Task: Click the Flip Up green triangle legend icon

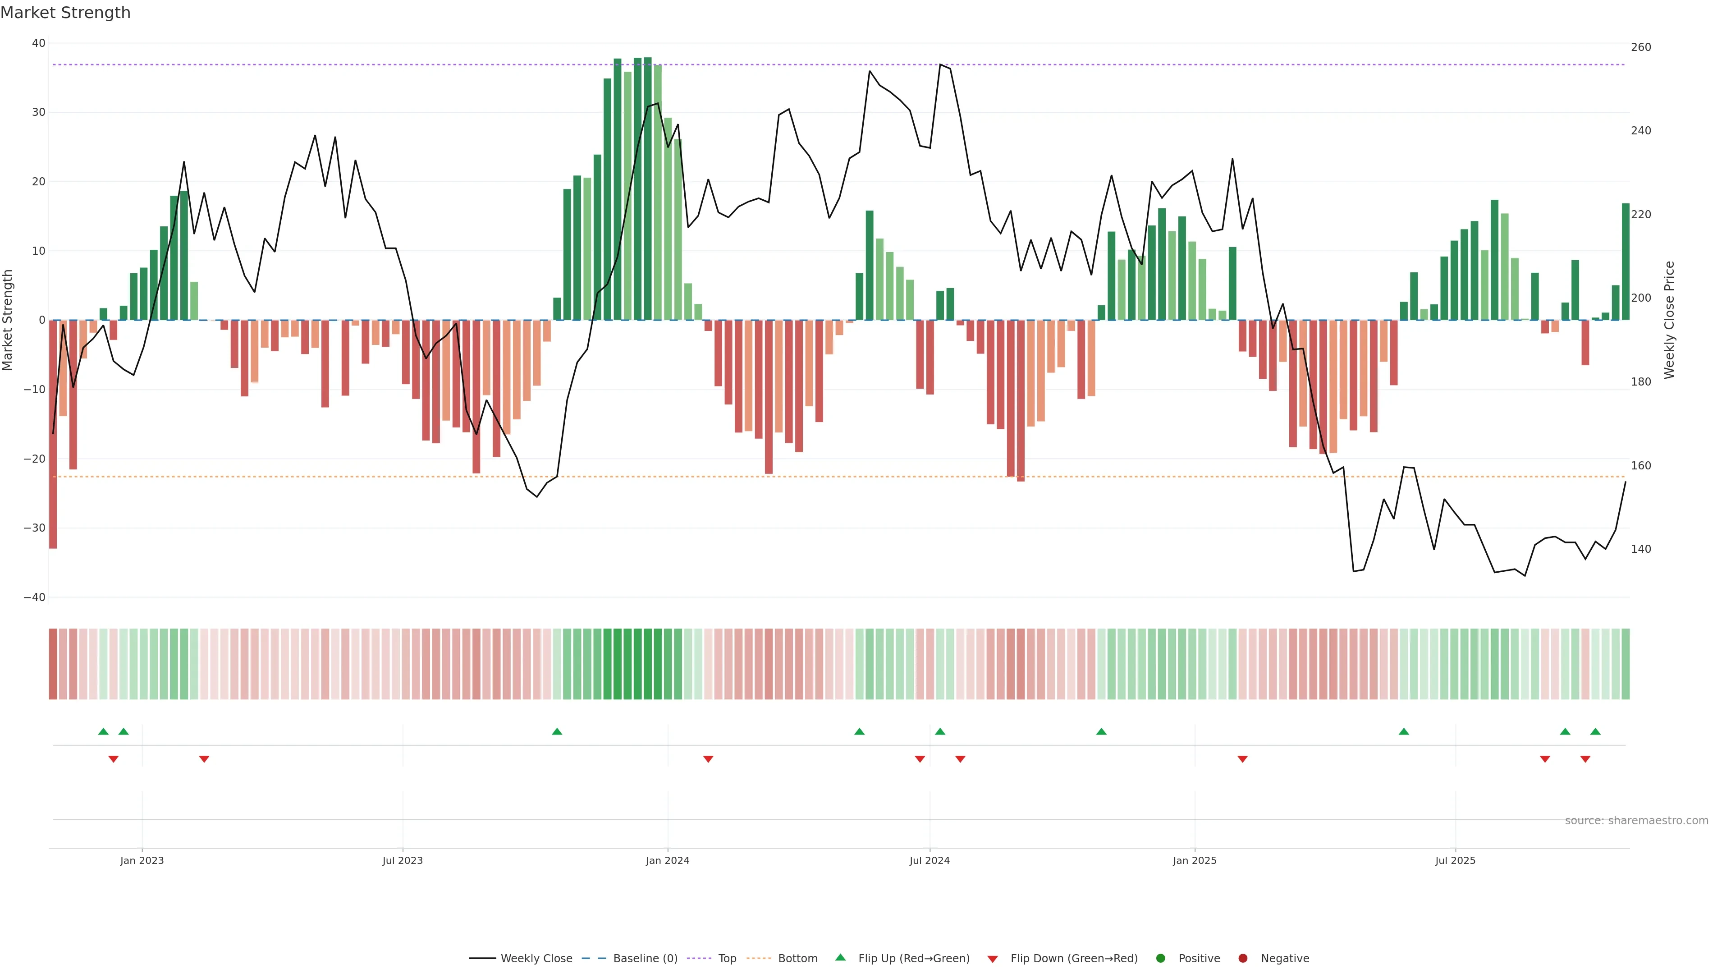Action: click(840, 958)
